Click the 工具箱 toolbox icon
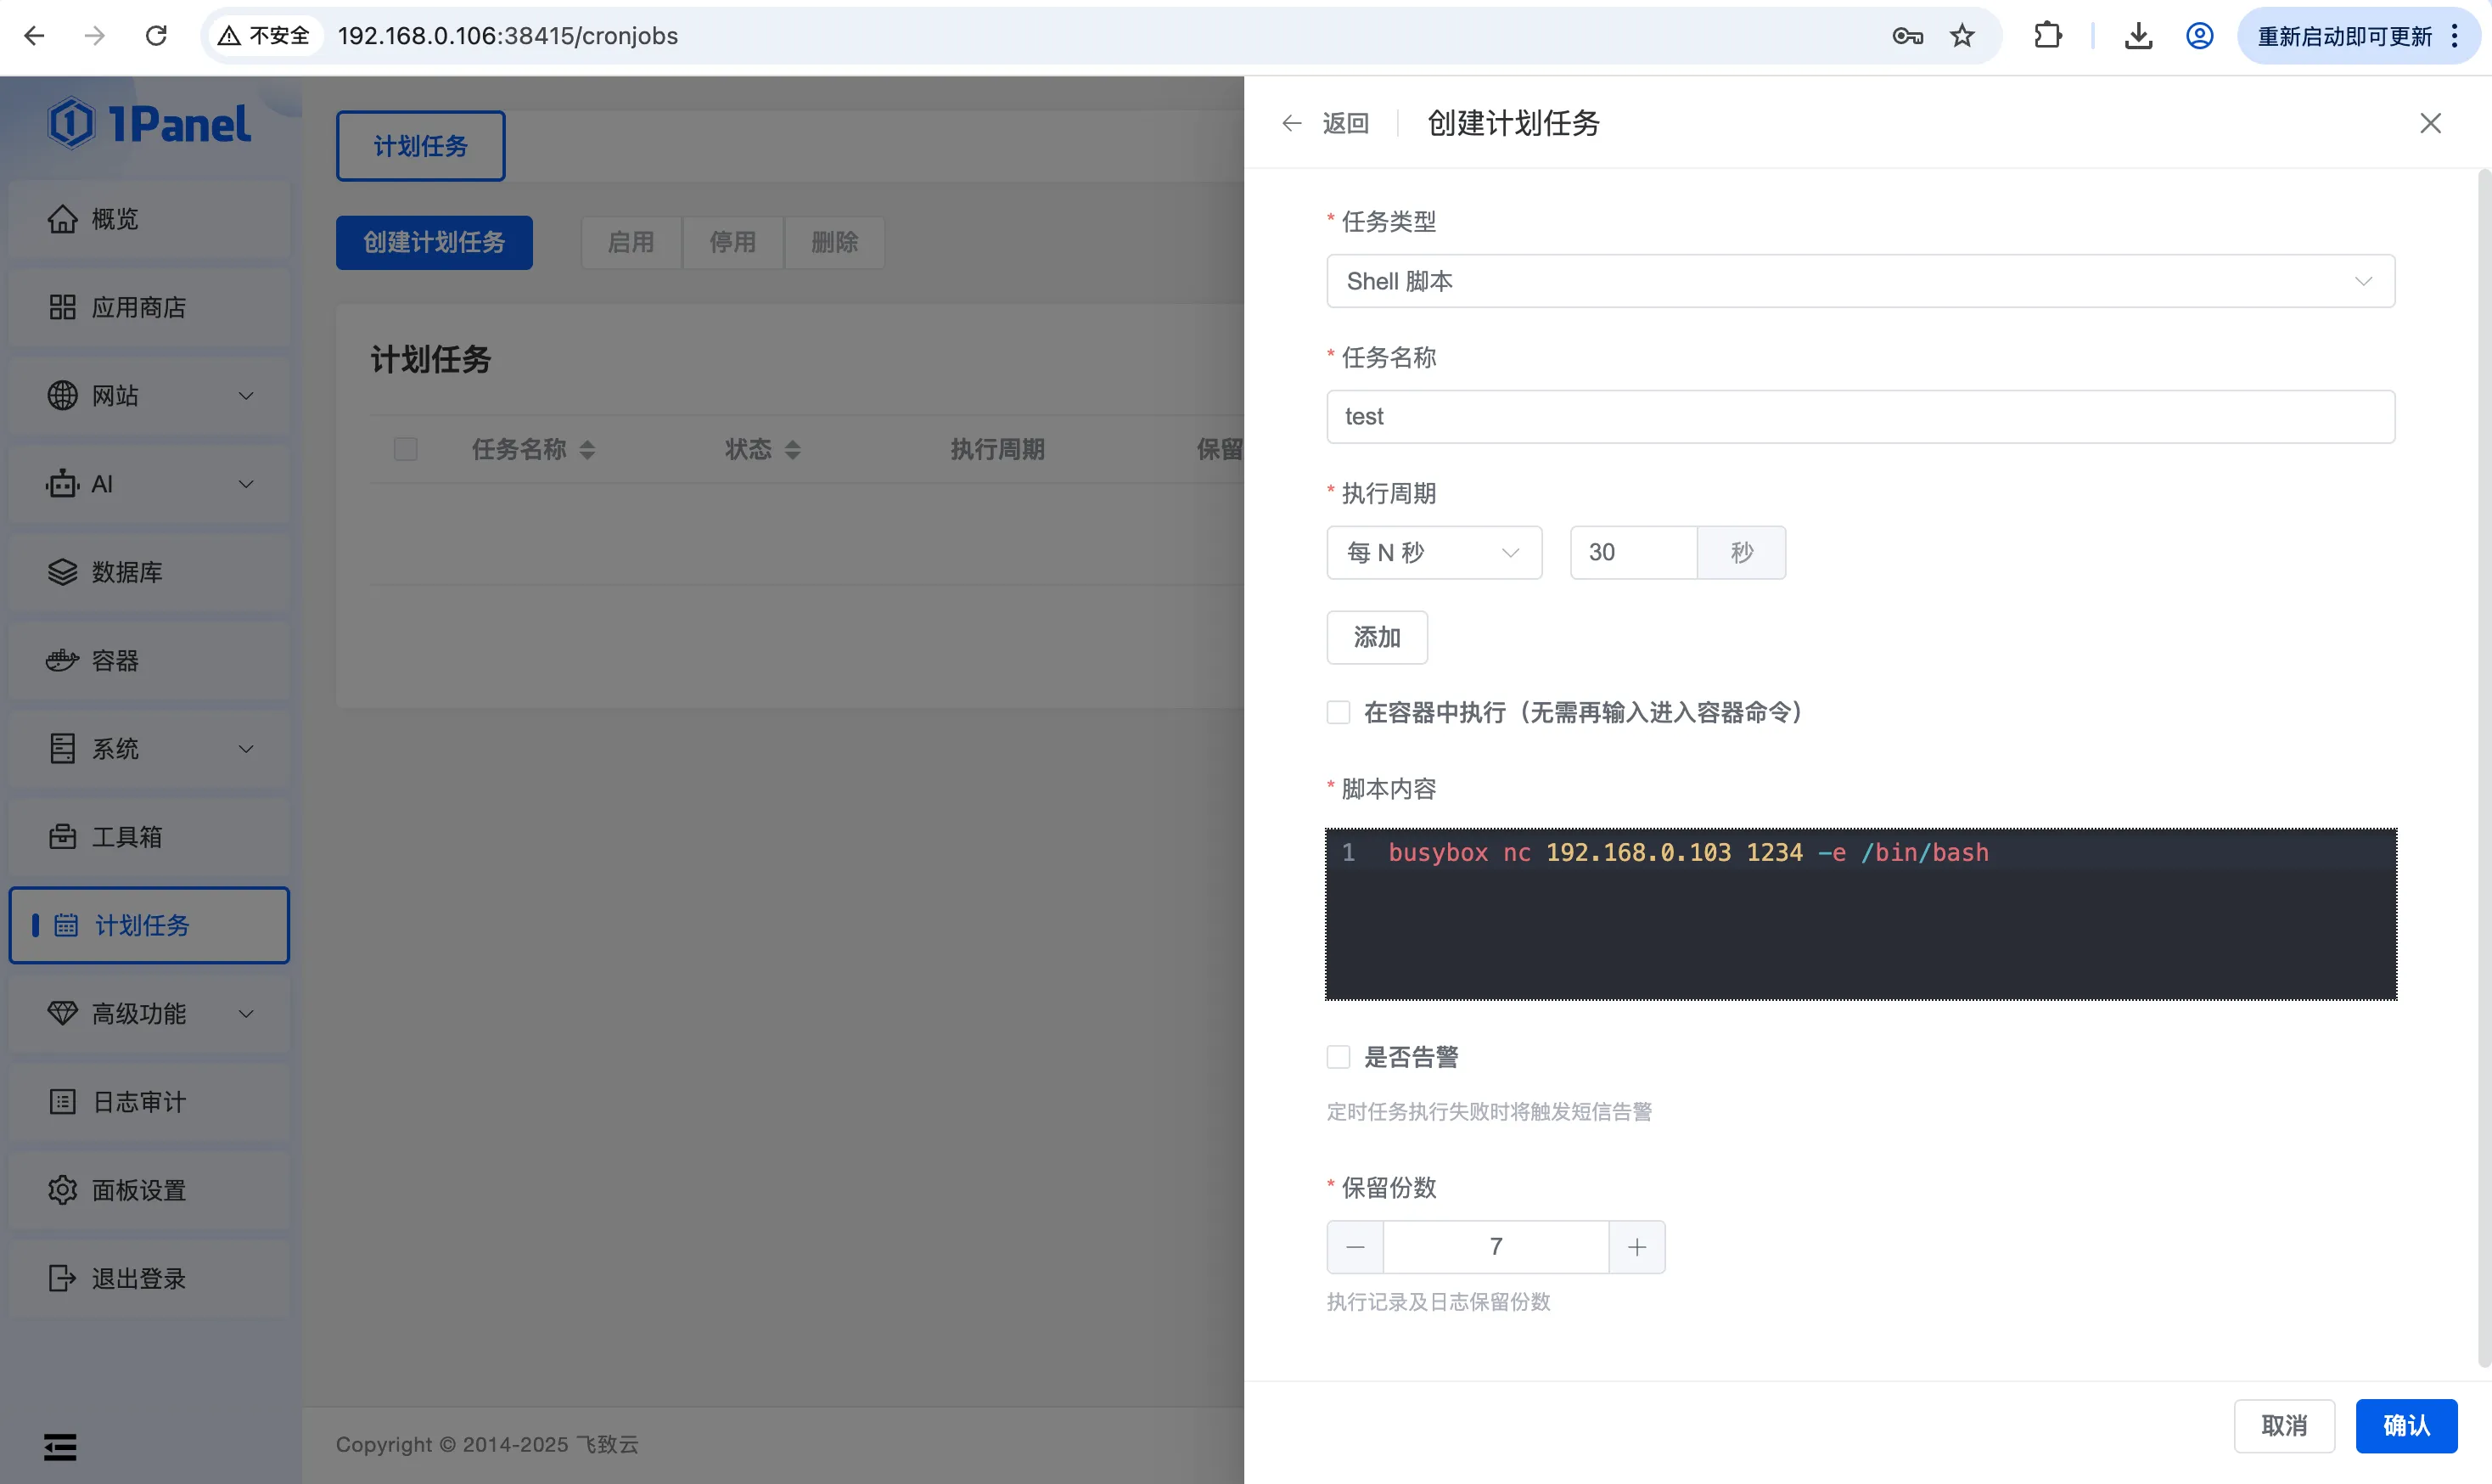This screenshot has height=1484, width=2492. tap(62, 837)
